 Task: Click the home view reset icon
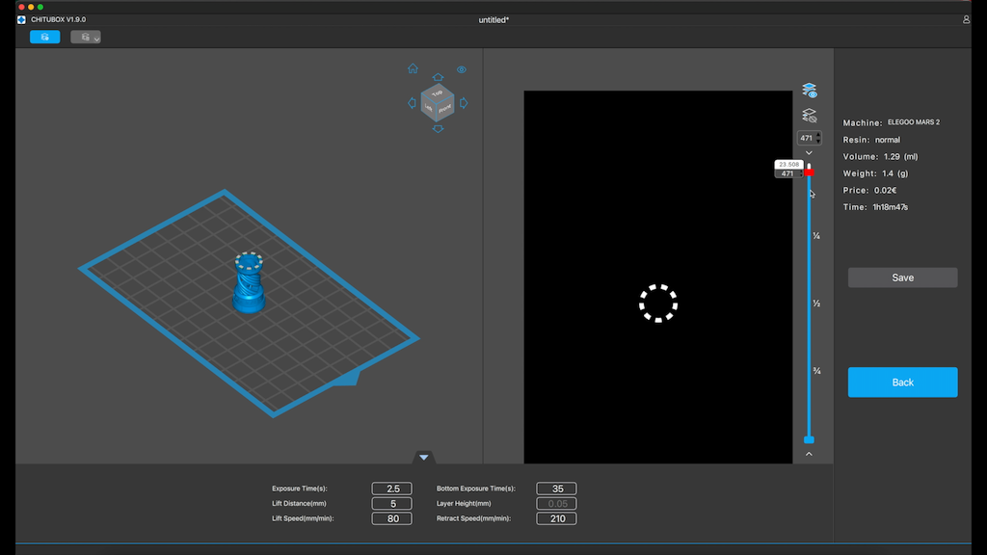click(x=413, y=69)
